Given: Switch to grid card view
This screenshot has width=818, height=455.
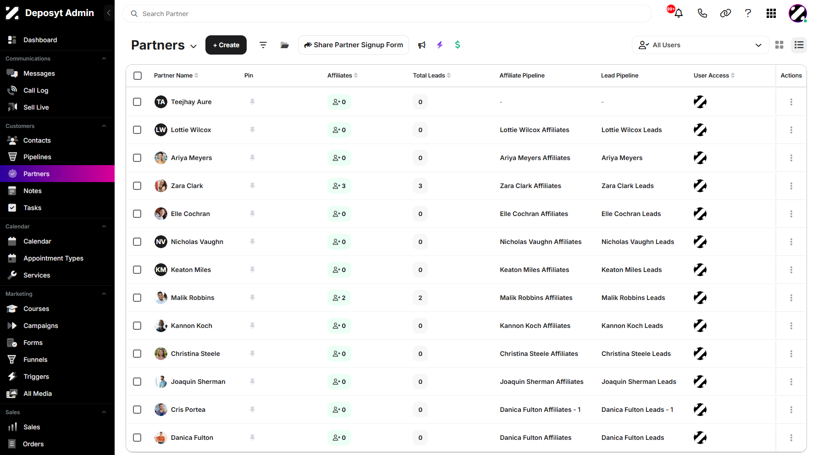Looking at the screenshot, I should 779,45.
